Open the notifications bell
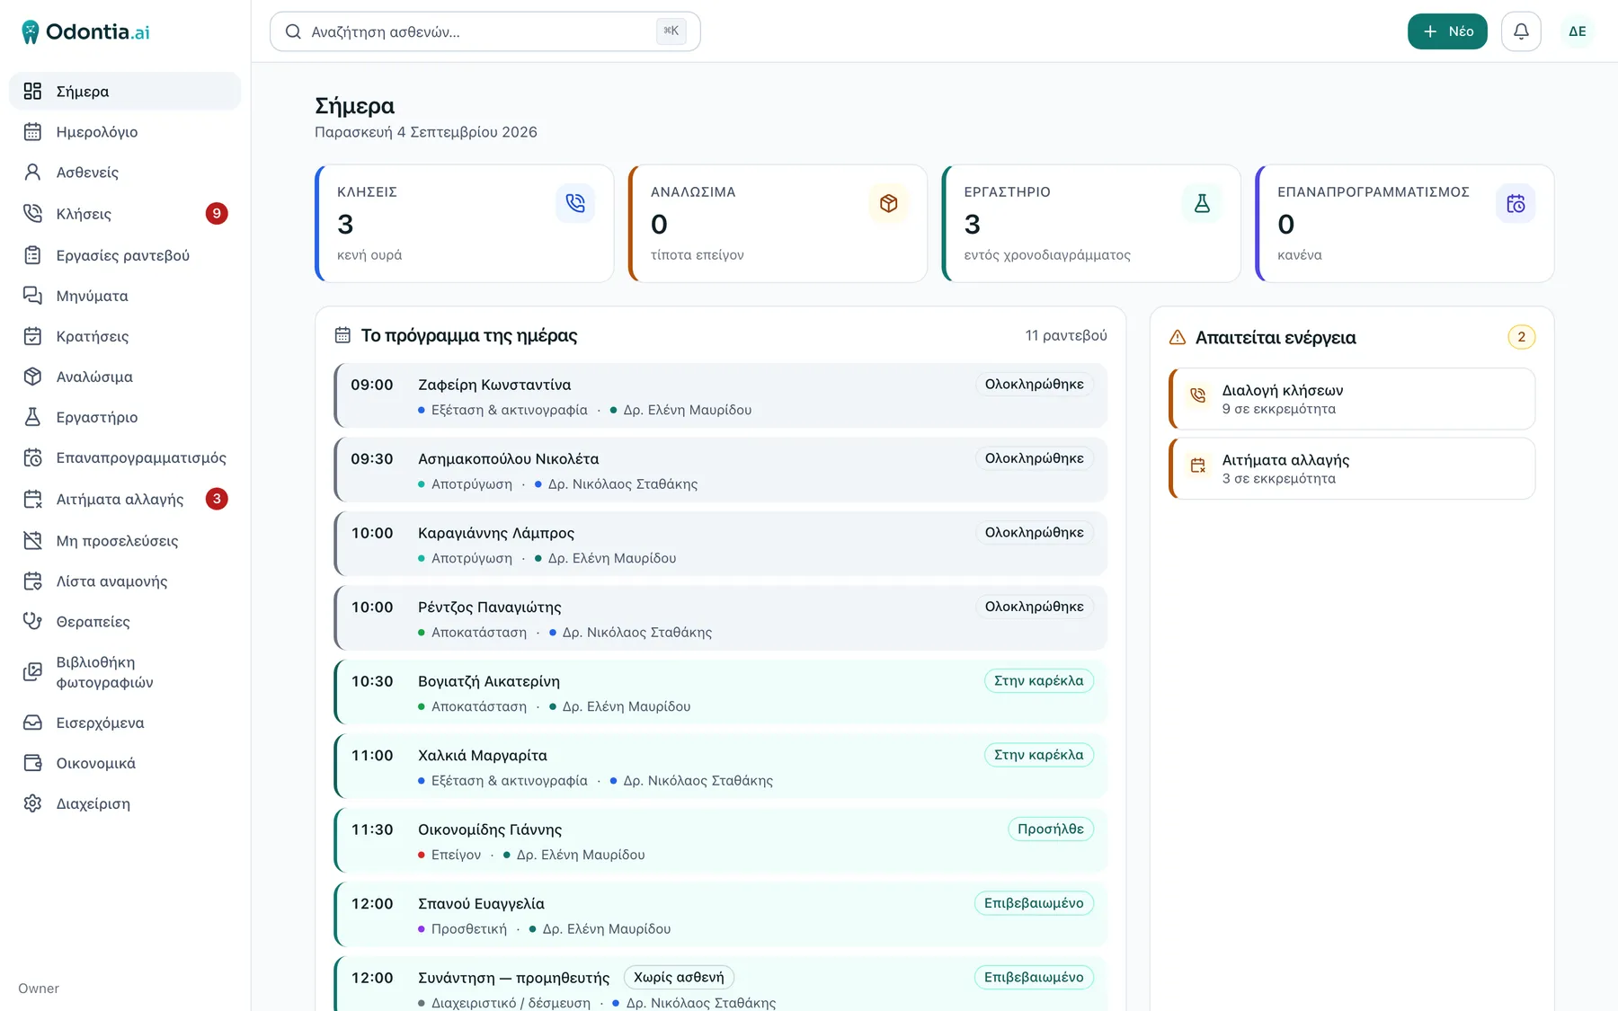This screenshot has width=1618, height=1011. click(x=1521, y=31)
